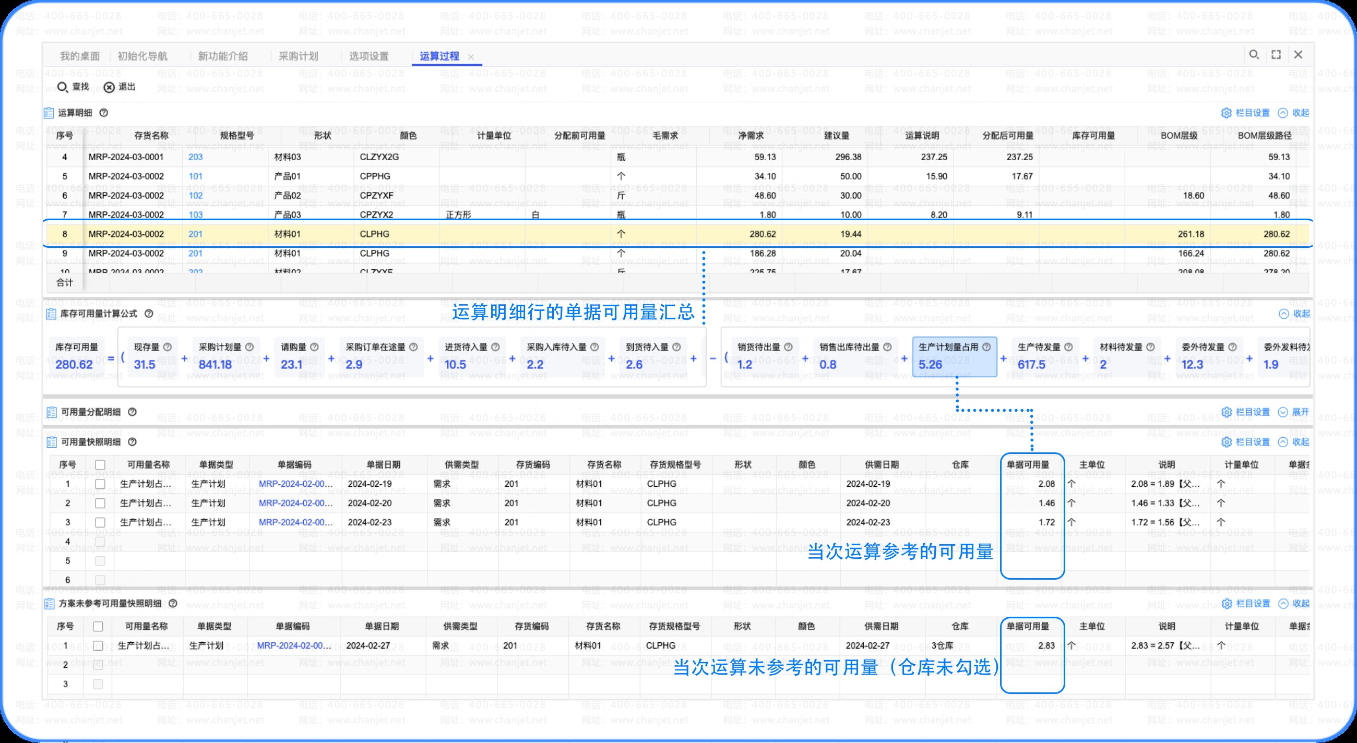Select the 生产计划量占用 5.26 formula box
Screen dimensions: 1357x743
[x=955, y=357]
